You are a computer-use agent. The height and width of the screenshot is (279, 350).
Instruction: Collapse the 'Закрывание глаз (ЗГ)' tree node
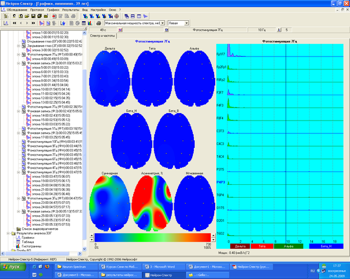point(19,46)
